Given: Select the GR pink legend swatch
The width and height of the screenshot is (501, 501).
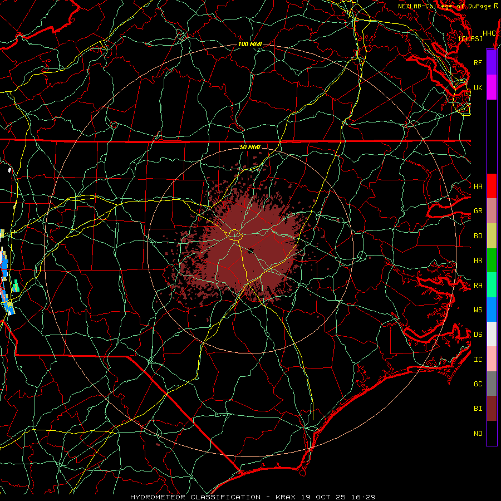Looking at the screenshot, I should coord(492,211).
